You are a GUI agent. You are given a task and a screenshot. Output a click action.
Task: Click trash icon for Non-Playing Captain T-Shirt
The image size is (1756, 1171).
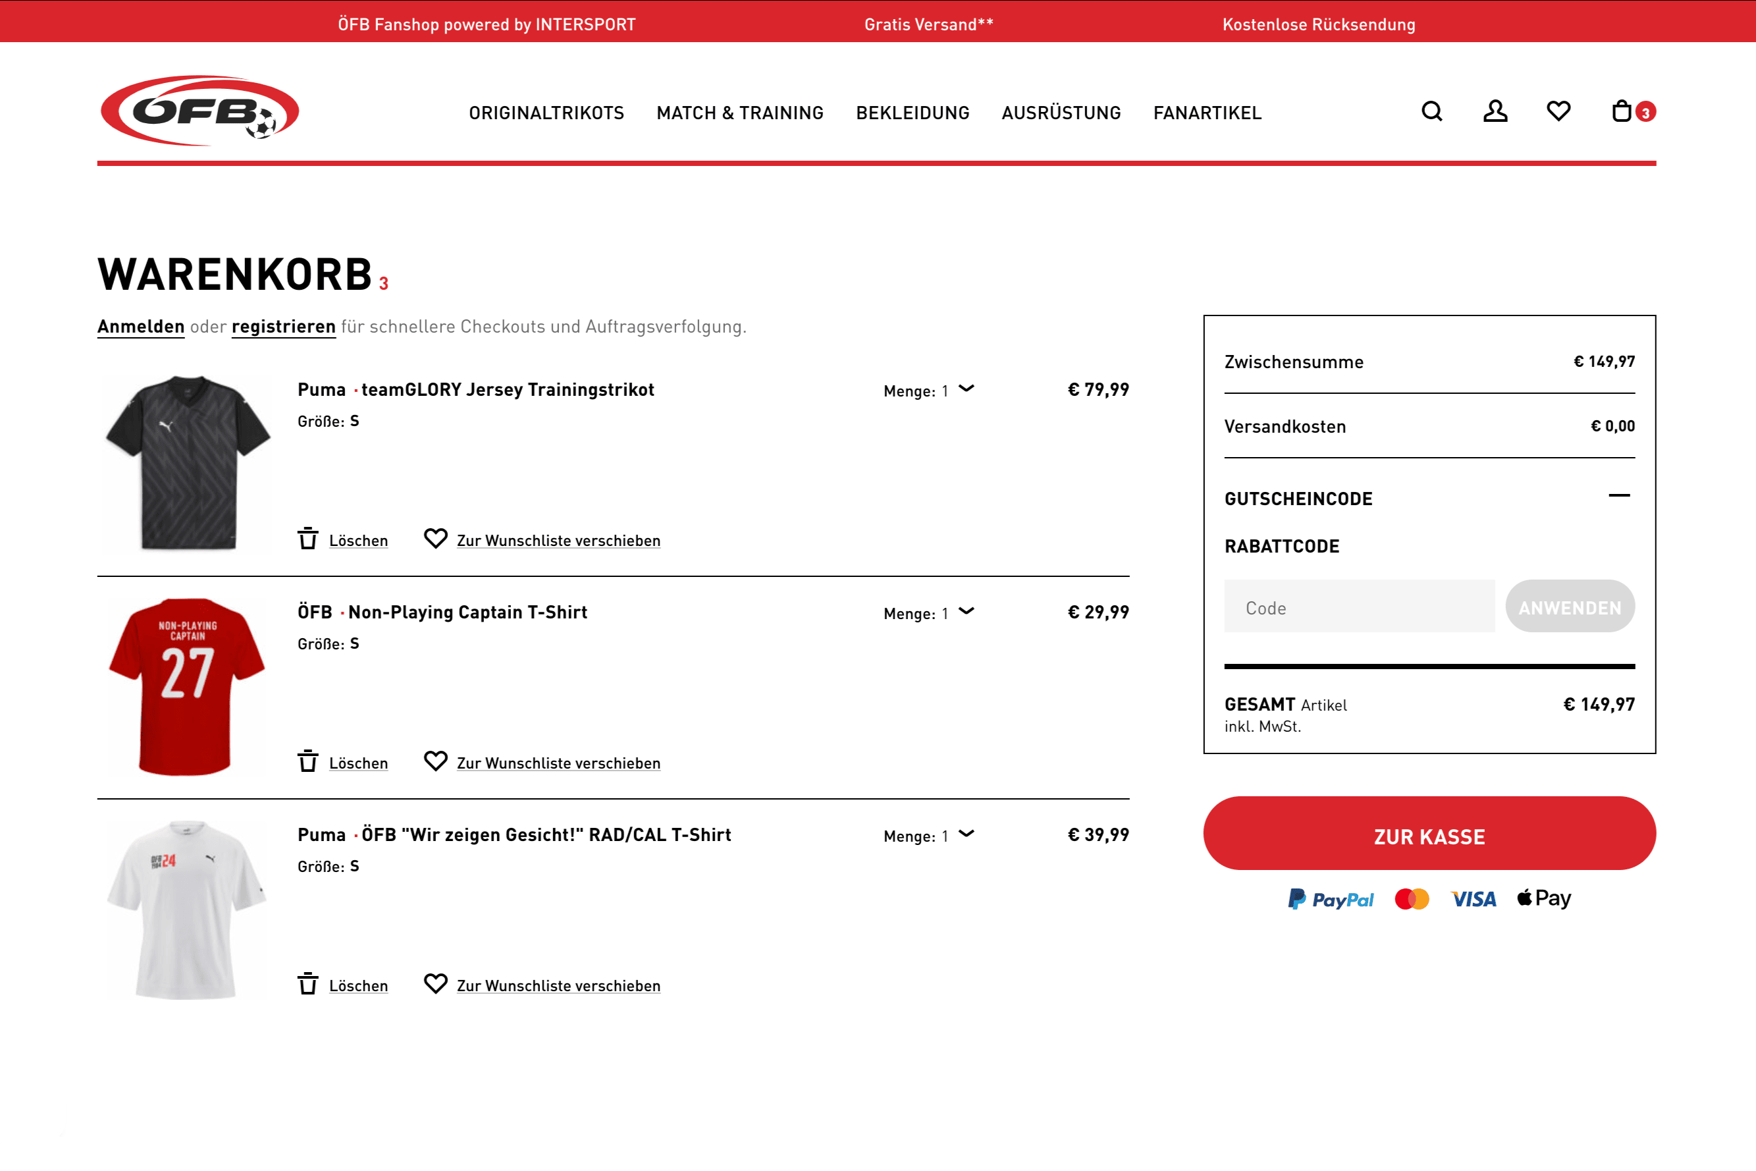pyautogui.click(x=307, y=761)
